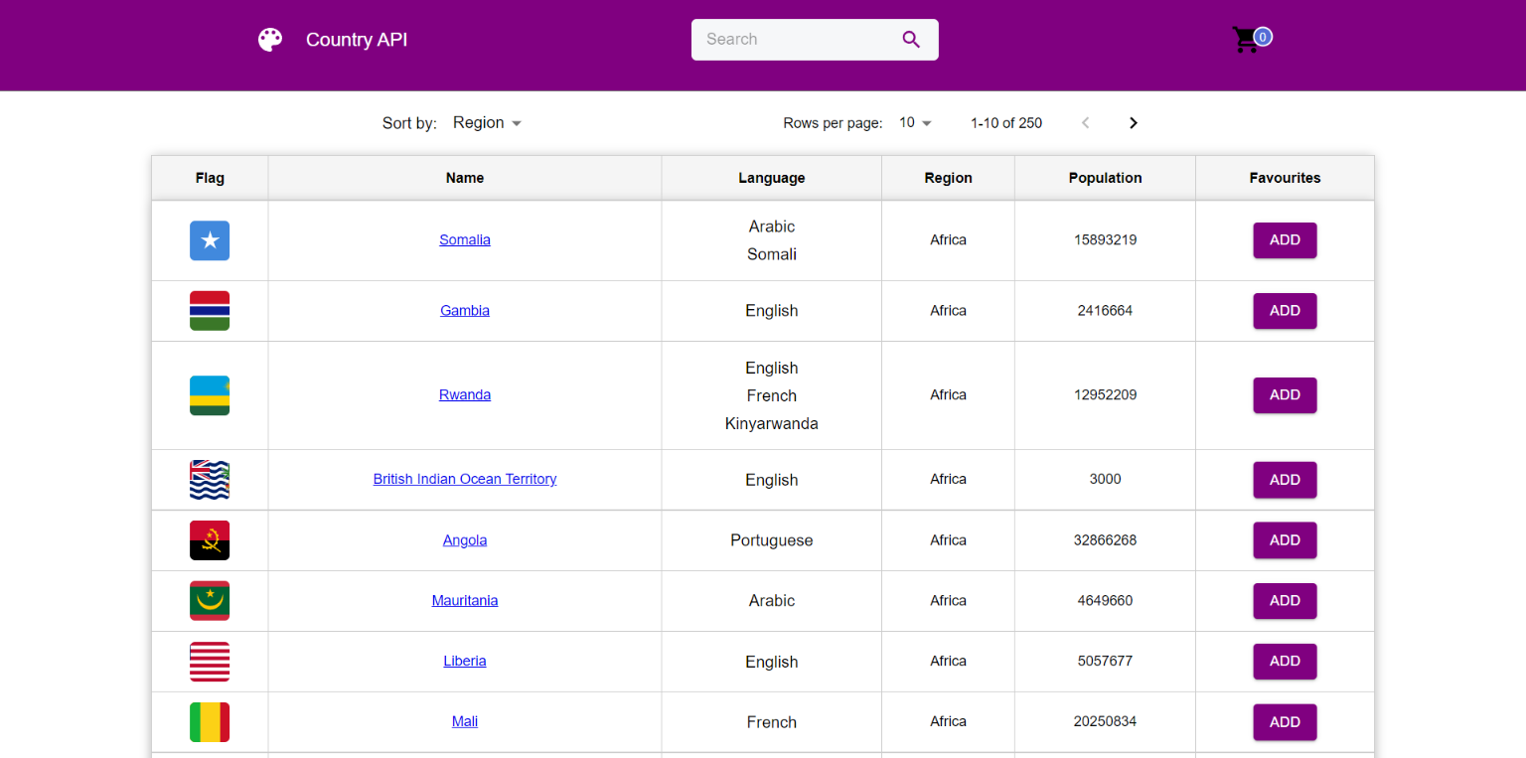Add Rwanda to favourites
This screenshot has height=758, width=1526.
coord(1285,395)
